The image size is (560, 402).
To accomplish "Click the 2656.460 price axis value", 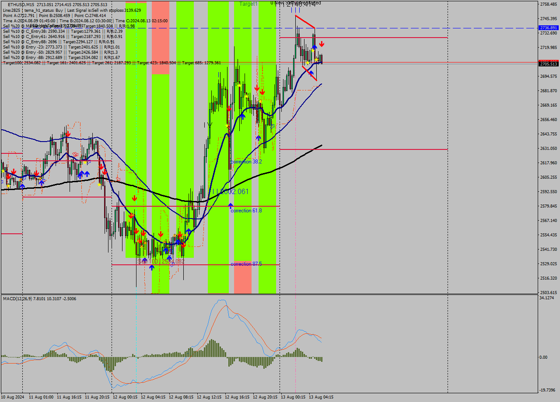I will (549, 119).
